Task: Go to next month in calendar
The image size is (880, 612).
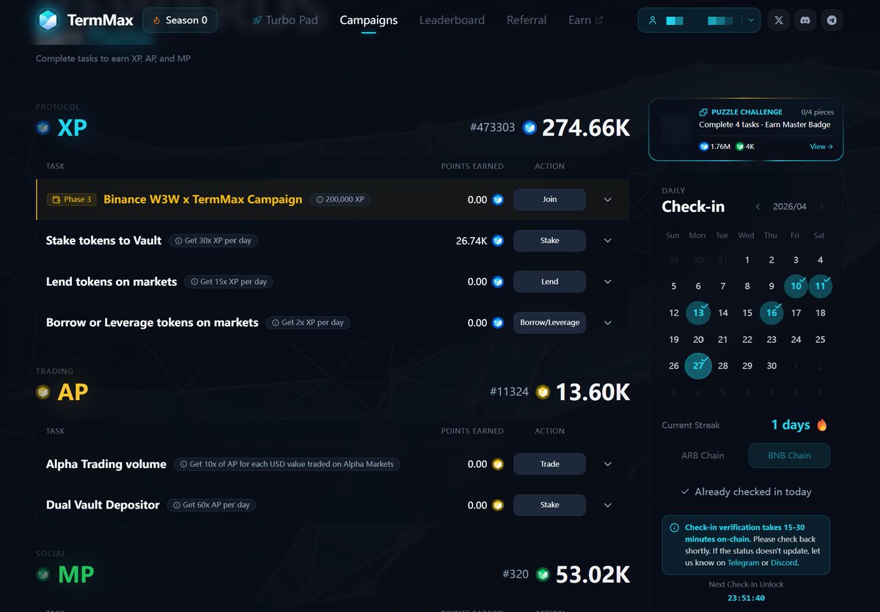Action: [822, 207]
